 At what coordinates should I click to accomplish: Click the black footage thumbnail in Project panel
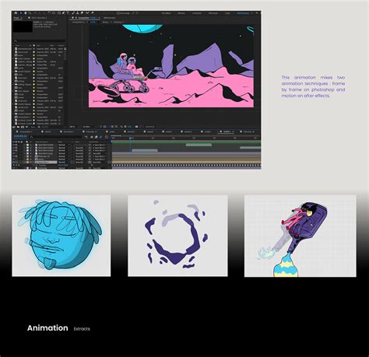23,26
